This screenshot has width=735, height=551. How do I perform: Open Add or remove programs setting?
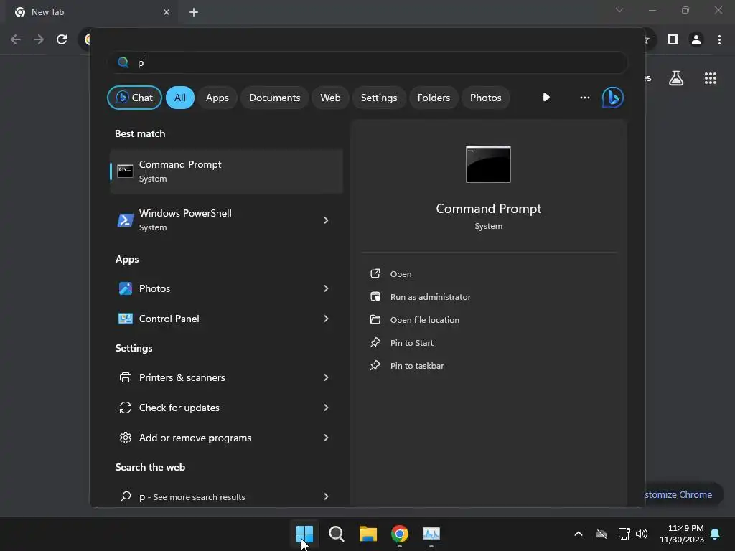[226, 438]
